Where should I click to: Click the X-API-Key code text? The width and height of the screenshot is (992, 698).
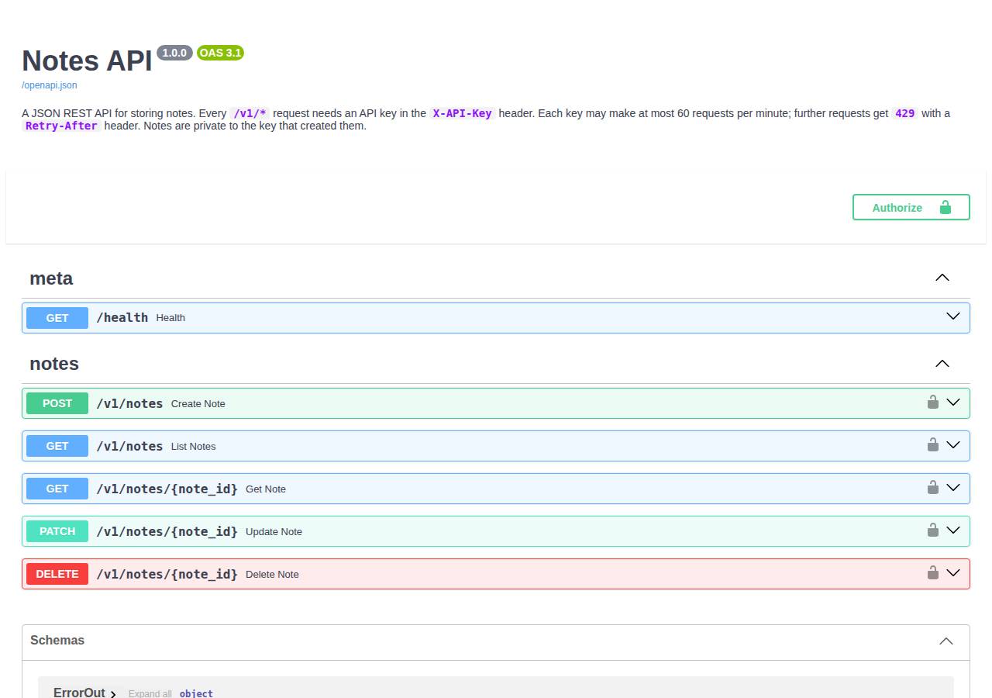[462, 113]
